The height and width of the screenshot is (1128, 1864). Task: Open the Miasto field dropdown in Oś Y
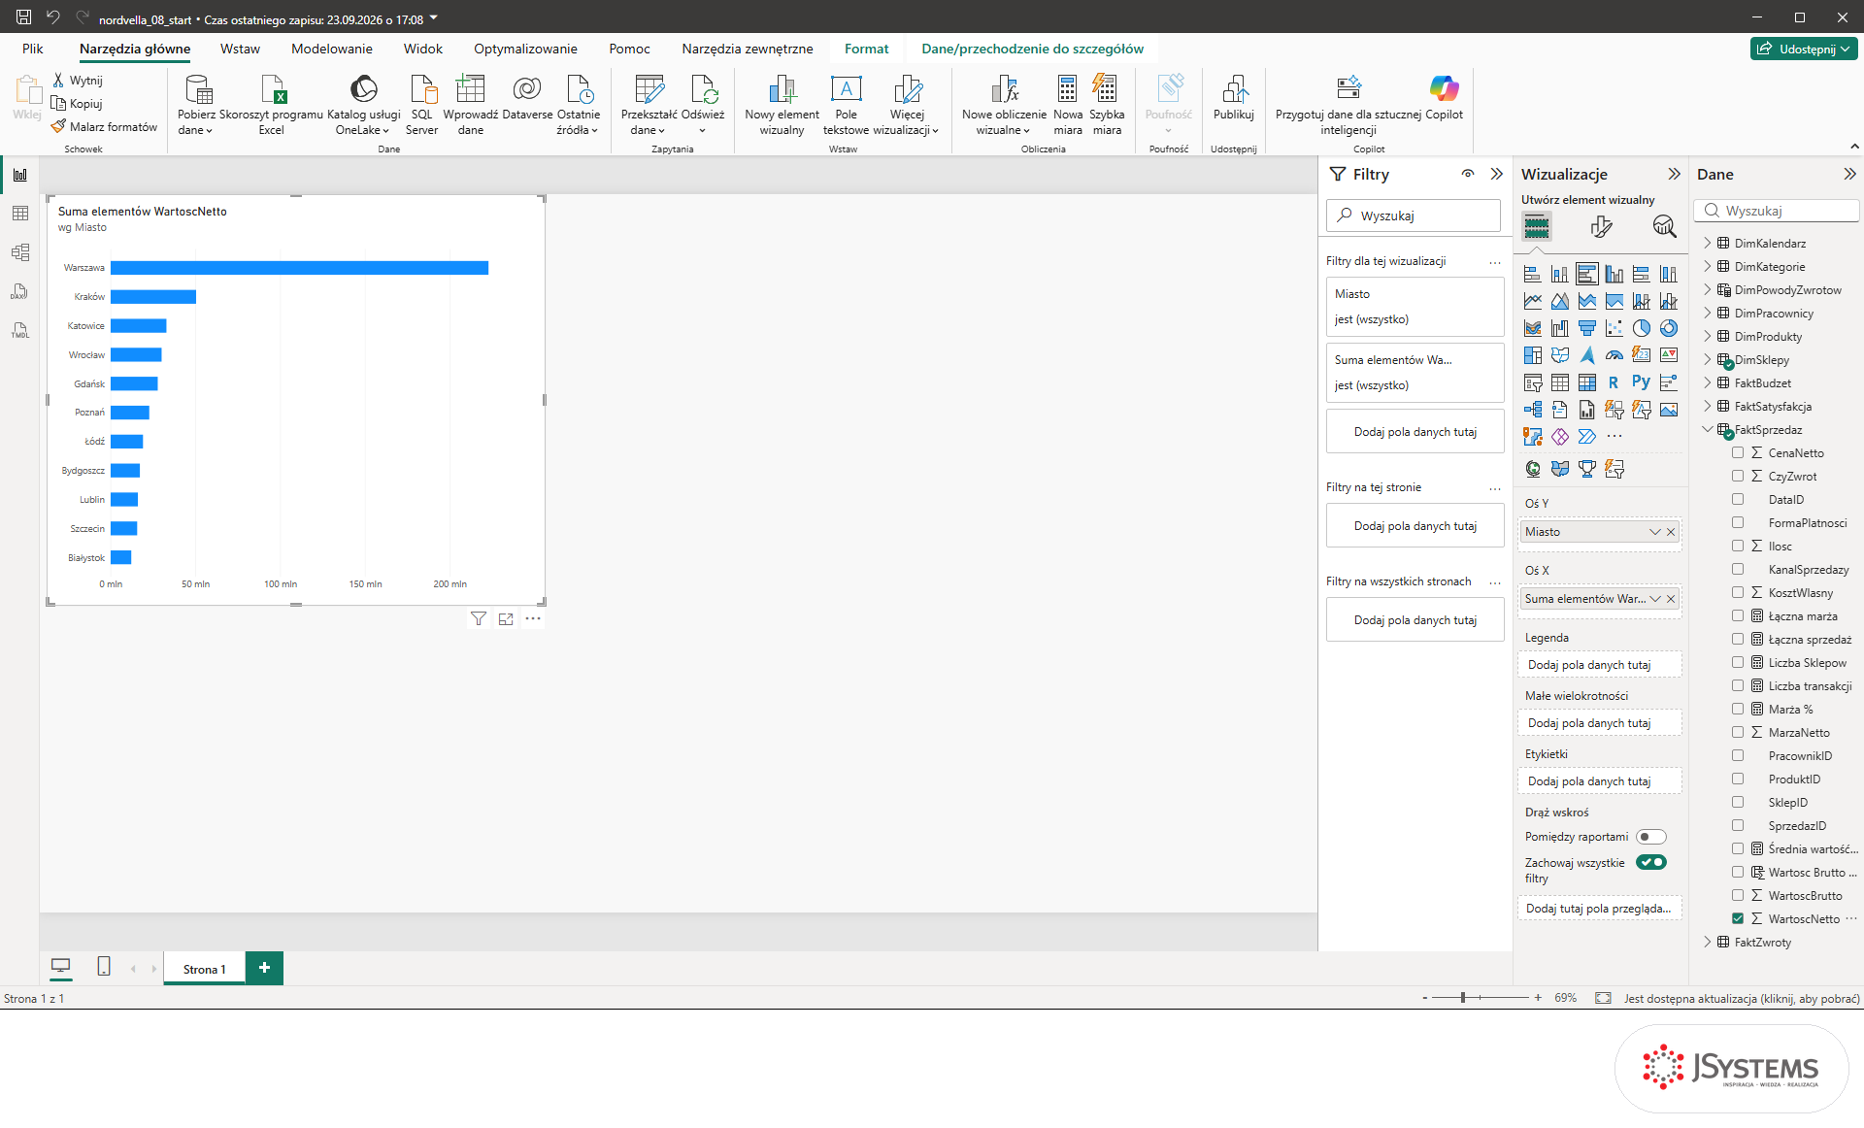(x=1655, y=532)
